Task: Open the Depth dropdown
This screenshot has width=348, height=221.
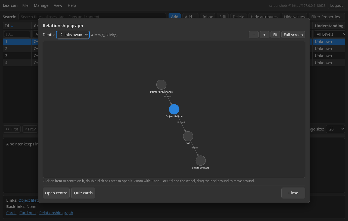Action: [73, 35]
